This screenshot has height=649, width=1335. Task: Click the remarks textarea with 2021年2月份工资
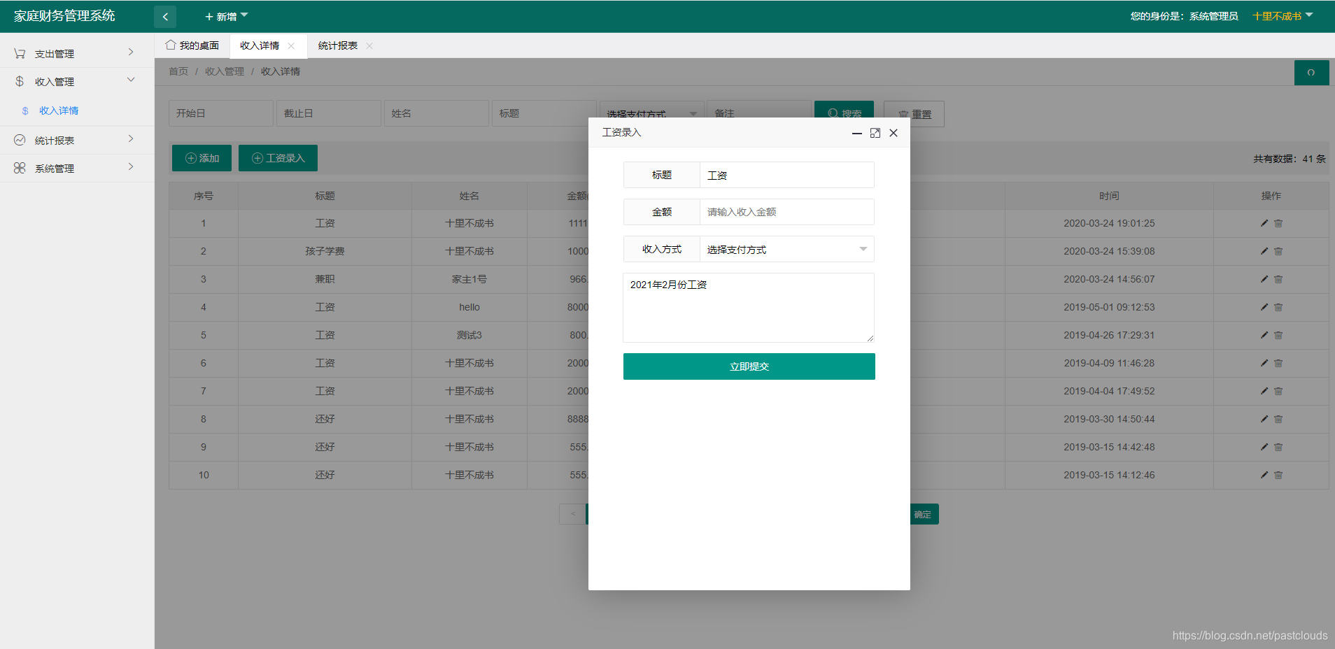pos(749,308)
